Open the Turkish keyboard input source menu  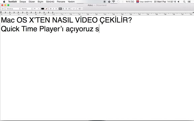(x=144, y=2)
